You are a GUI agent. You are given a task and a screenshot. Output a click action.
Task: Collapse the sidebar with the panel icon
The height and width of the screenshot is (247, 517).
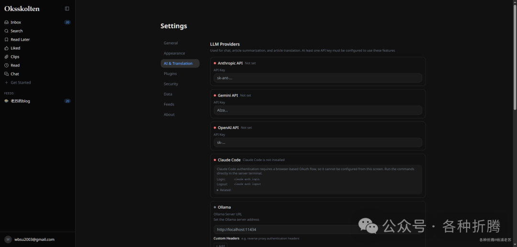67,9
